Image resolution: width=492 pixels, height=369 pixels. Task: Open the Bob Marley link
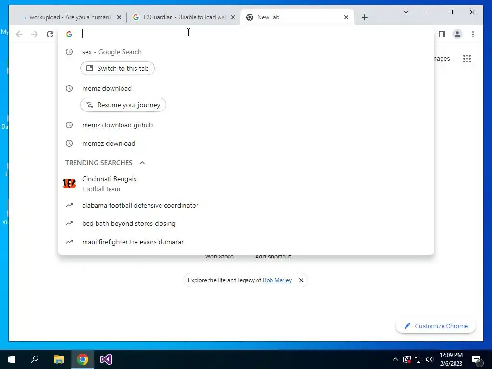click(x=277, y=280)
